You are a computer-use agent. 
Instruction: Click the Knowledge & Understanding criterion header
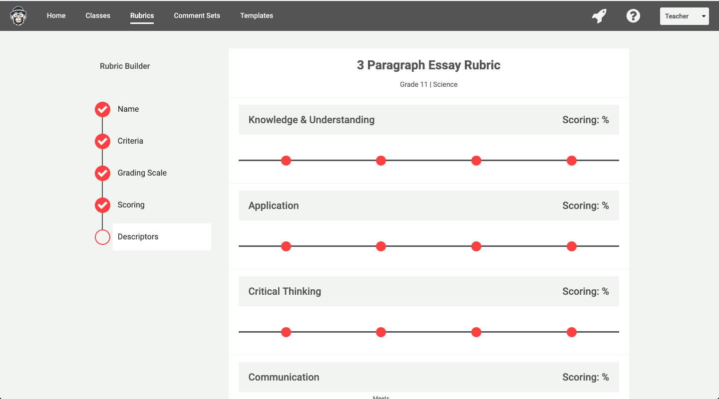(429, 120)
